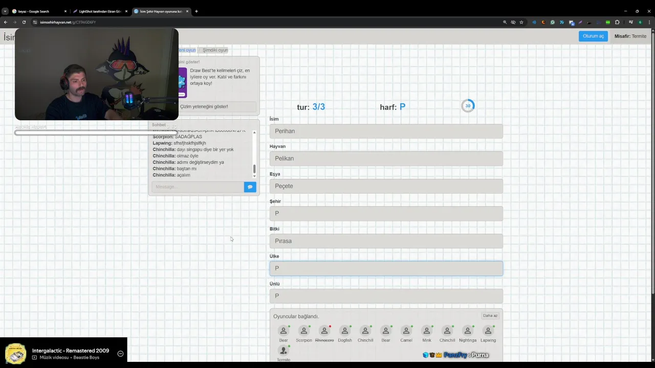Click the Camel player avatar

pos(406,331)
